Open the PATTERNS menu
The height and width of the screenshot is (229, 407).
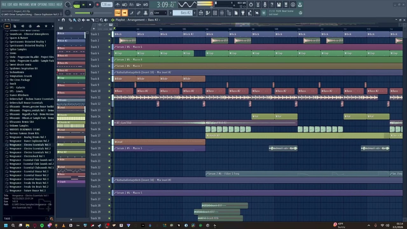pos(24,4)
